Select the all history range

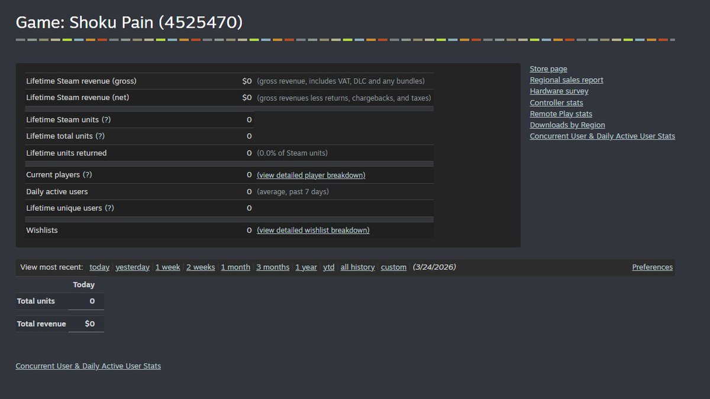click(x=357, y=267)
